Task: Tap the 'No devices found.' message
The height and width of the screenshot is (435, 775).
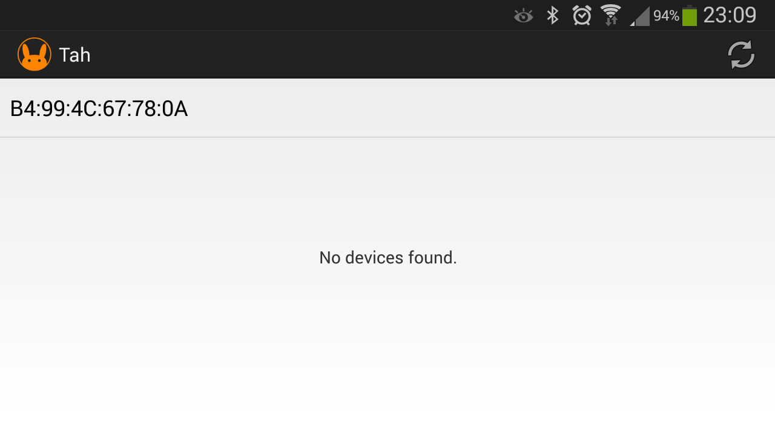Action: [387, 258]
